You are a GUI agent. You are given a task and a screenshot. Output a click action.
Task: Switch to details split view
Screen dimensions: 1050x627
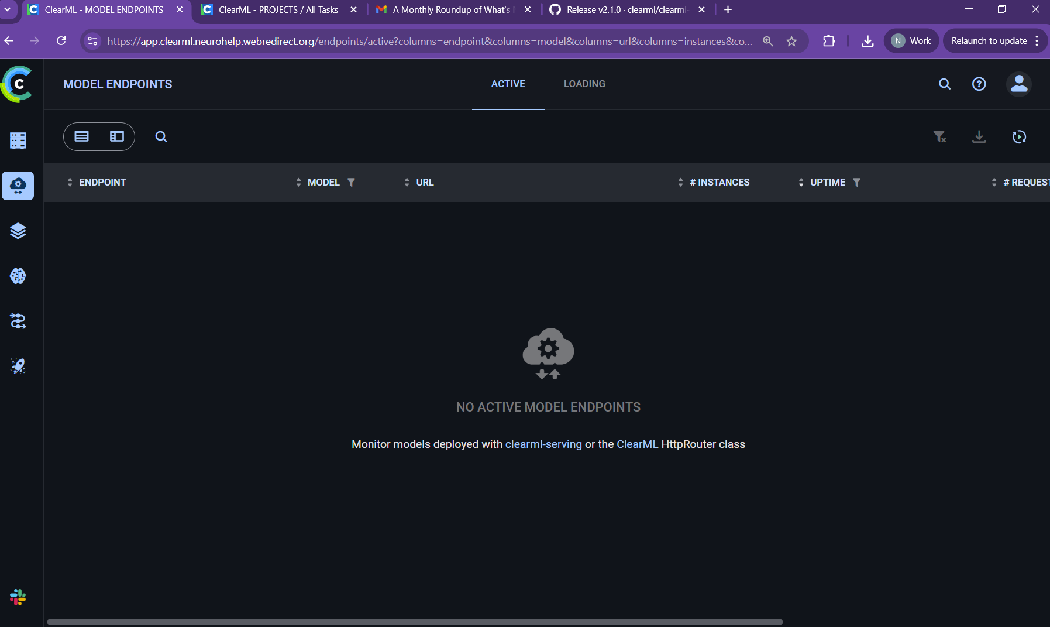point(117,136)
